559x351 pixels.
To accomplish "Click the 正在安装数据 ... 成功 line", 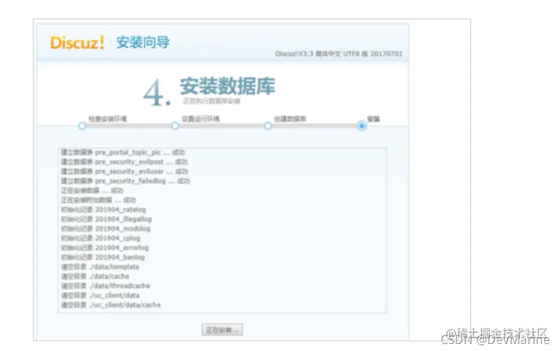I will coord(92,190).
